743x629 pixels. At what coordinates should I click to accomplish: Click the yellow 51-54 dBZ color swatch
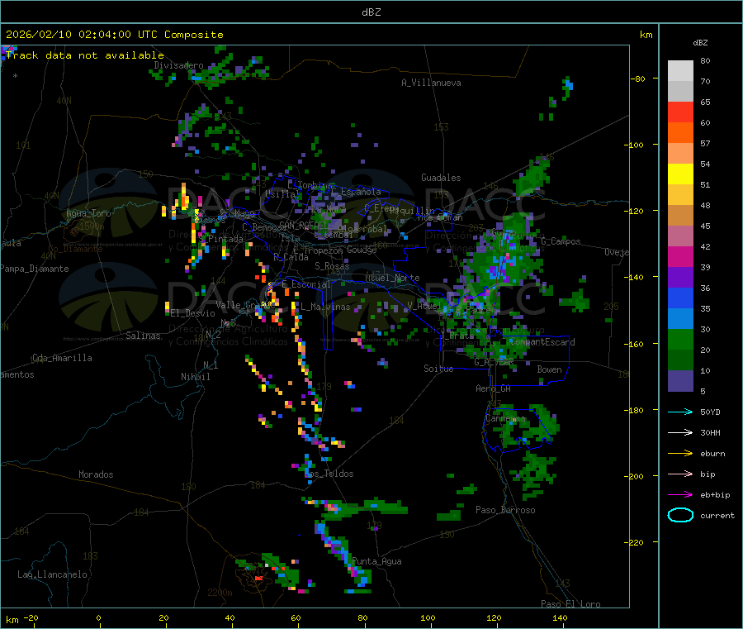[x=680, y=174]
